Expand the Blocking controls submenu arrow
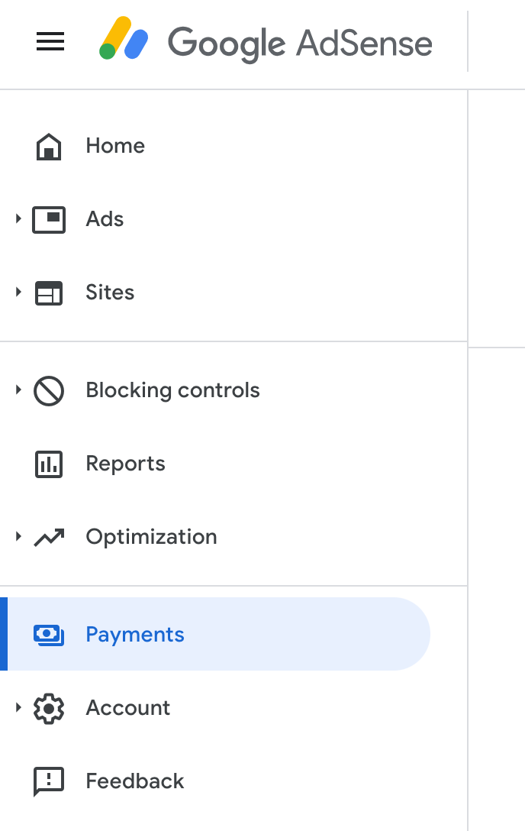Image resolution: width=525 pixels, height=831 pixels. tap(18, 390)
